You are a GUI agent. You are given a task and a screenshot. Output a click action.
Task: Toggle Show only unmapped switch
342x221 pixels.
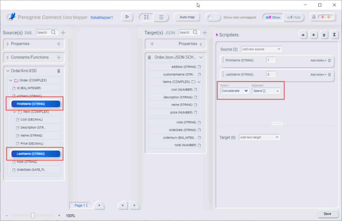coord(213,17)
